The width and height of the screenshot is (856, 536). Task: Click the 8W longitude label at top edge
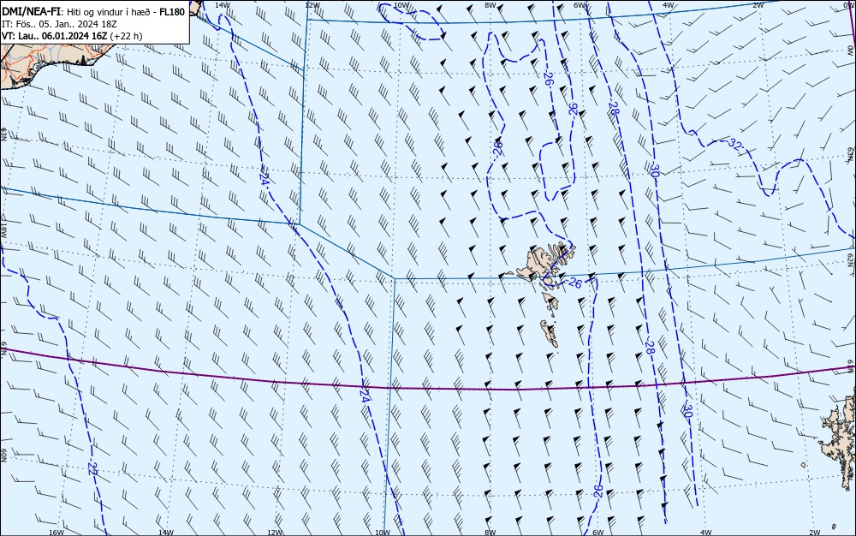pos(490,5)
